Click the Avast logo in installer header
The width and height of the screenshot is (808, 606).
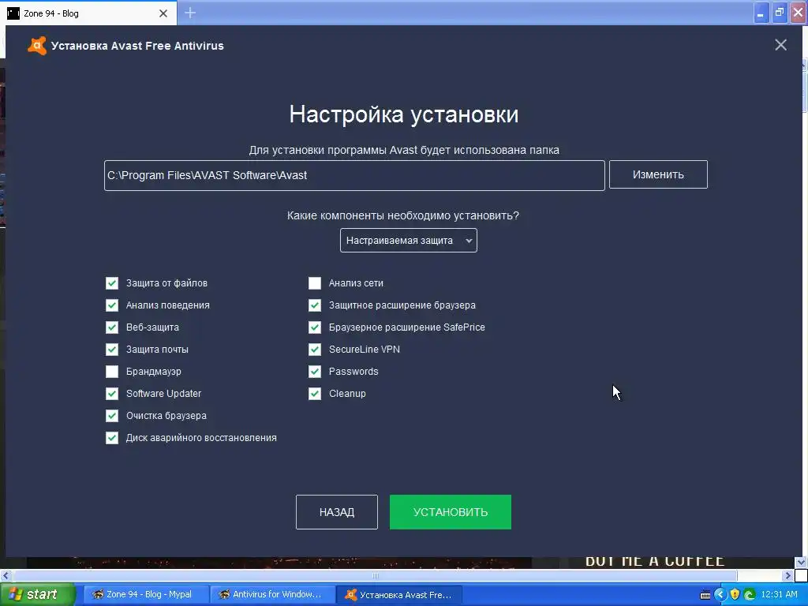[36, 45]
